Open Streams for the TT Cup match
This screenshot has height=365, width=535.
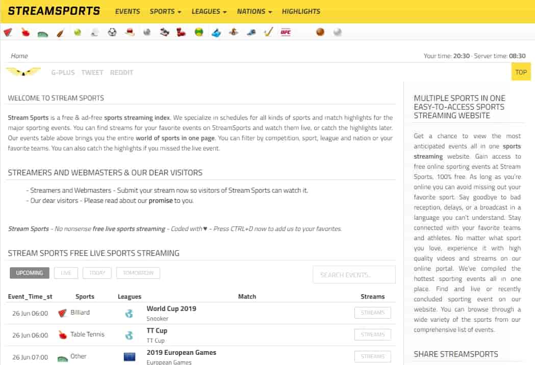(373, 334)
